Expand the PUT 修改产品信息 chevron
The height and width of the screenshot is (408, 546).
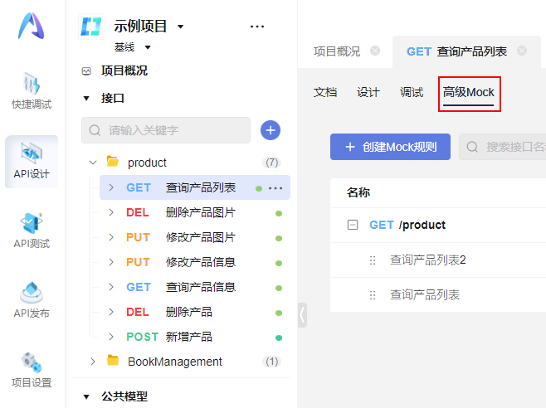point(111,262)
